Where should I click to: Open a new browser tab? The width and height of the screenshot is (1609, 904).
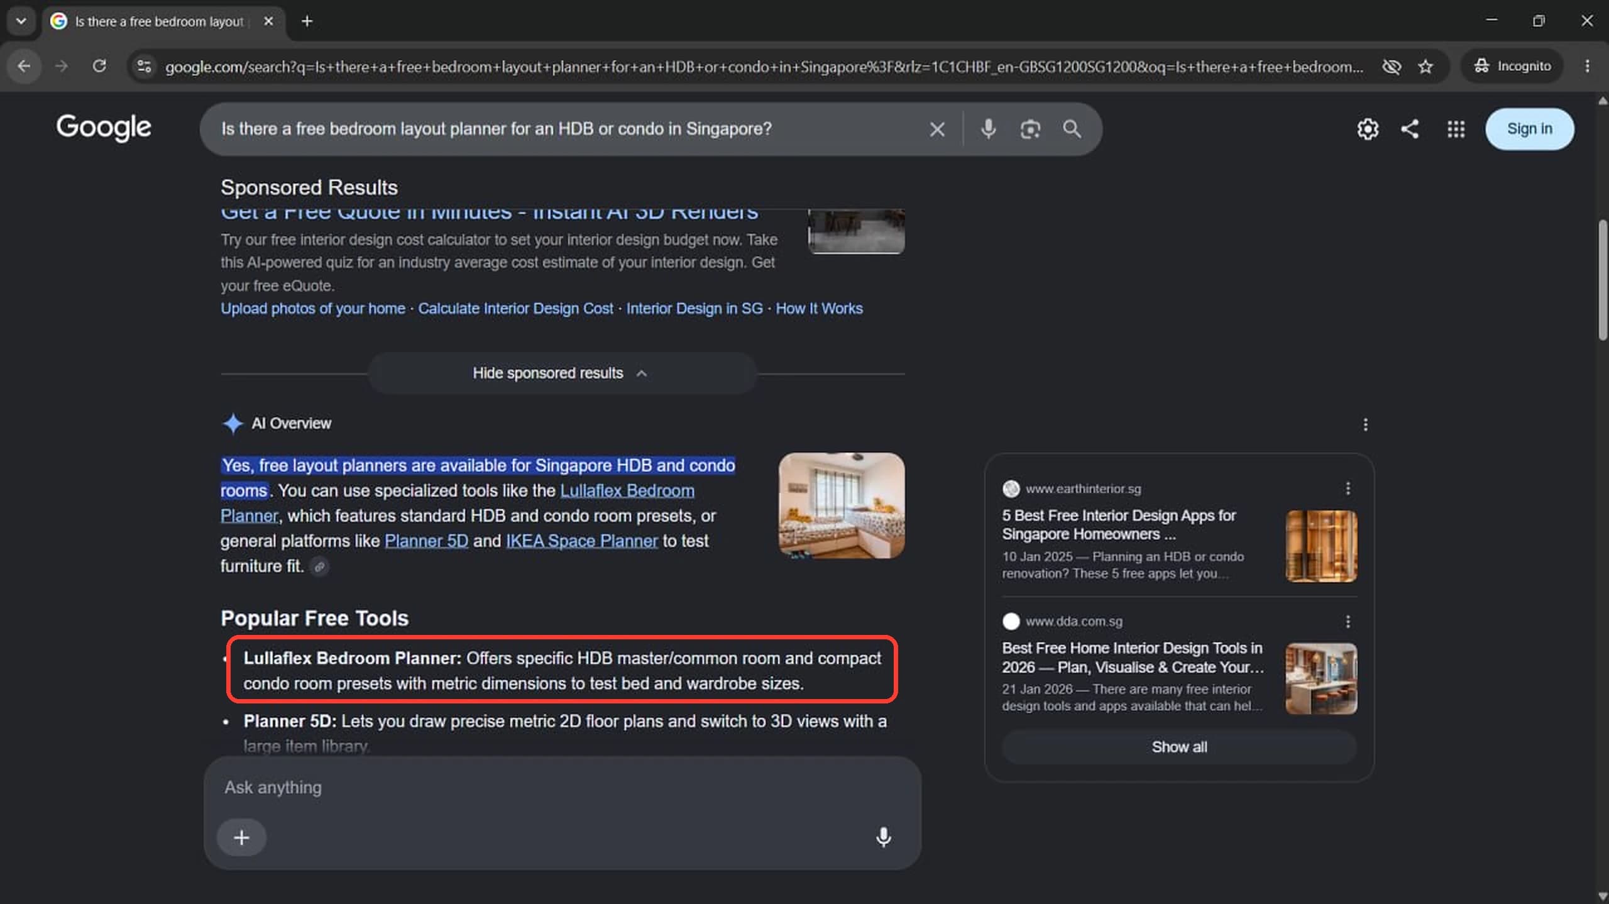(307, 21)
